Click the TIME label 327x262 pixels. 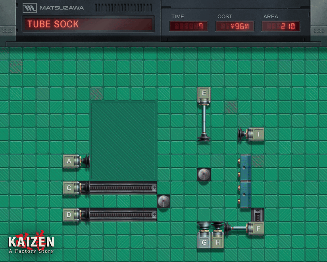pyautogui.click(x=178, y=17)
